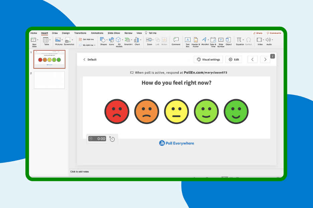Open the My Add-ins dropdown

point(95,45)
